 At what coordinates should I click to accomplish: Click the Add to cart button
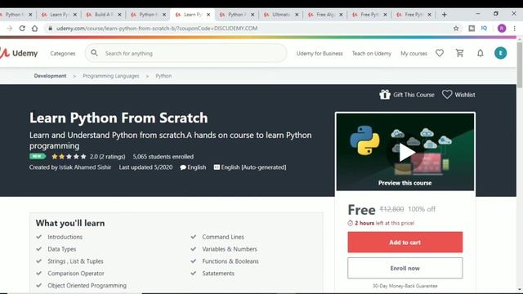pyautogui.click(x=405, y=243)
